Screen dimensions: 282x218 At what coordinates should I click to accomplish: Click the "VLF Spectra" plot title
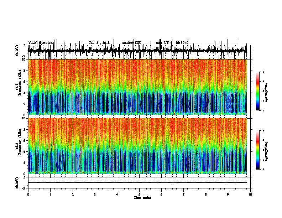(40, 43)
